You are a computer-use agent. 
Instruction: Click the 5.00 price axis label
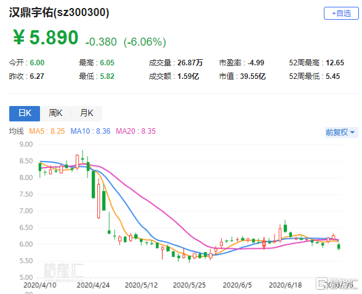click(26, 277)
